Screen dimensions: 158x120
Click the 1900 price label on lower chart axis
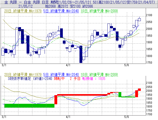click(149, 99)
